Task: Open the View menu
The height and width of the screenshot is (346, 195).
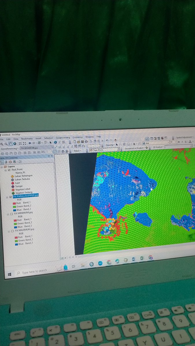Action: coord(16,139)
